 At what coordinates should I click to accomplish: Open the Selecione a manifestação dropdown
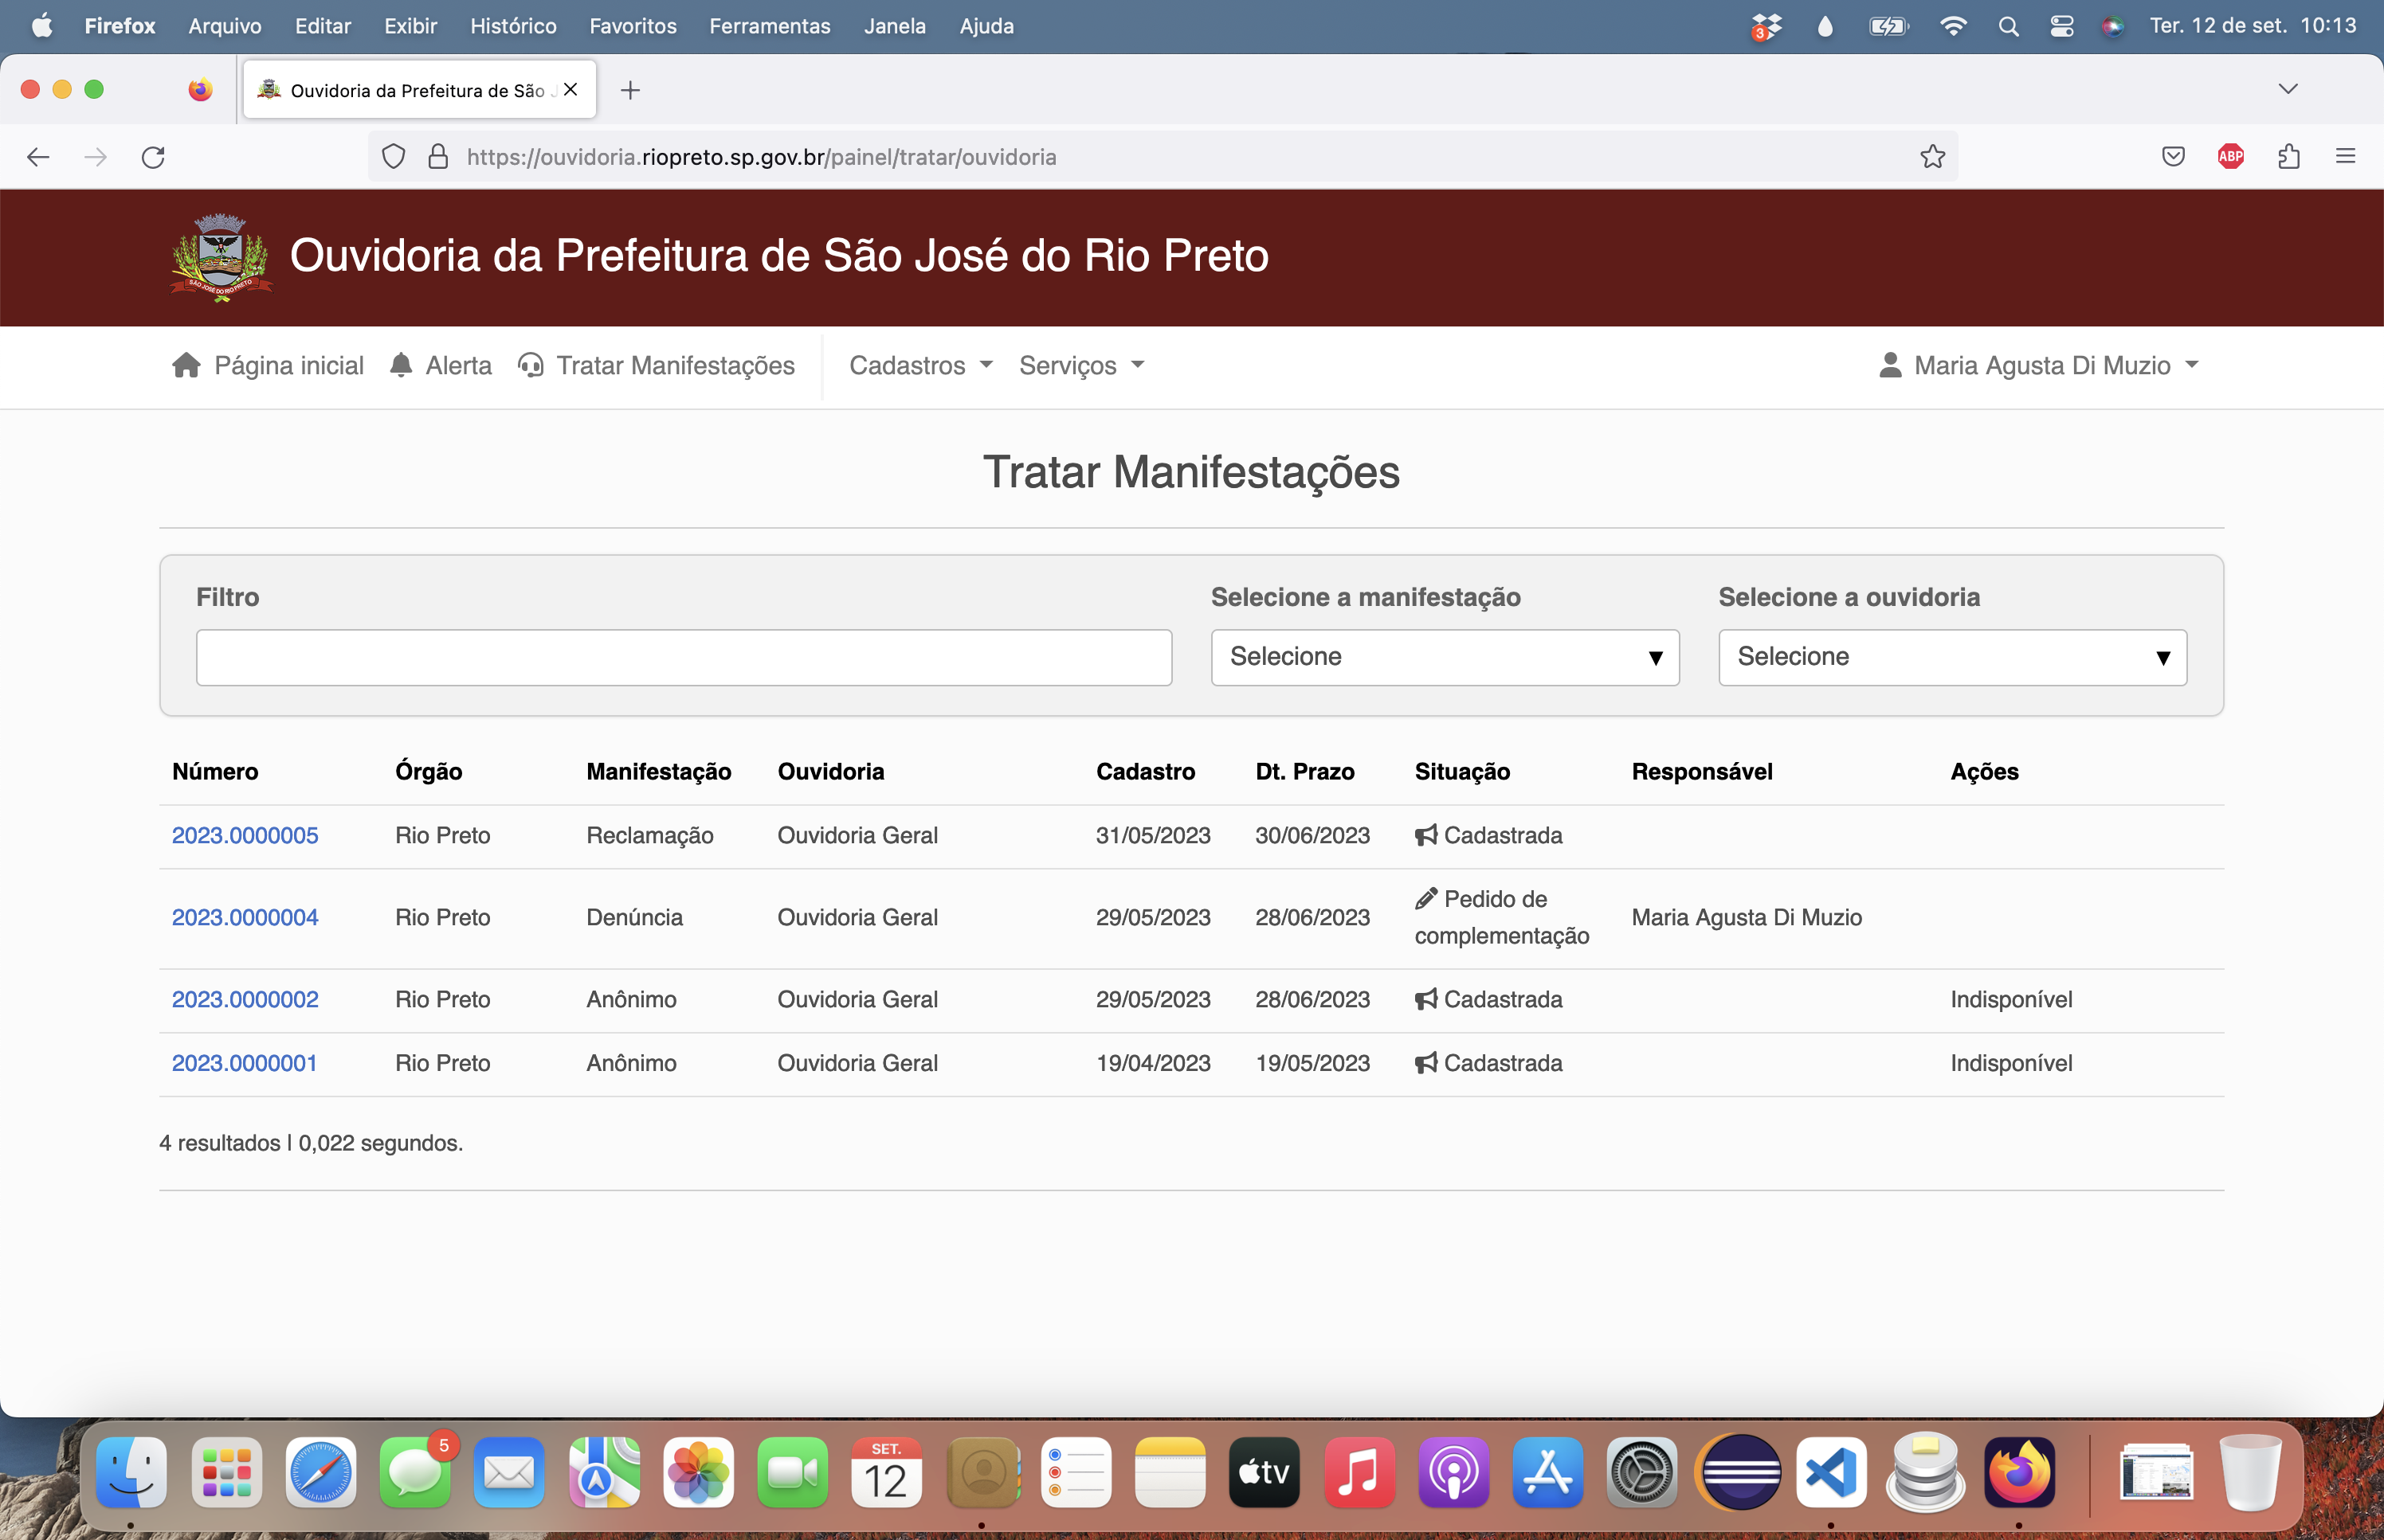pos(1444,657)
